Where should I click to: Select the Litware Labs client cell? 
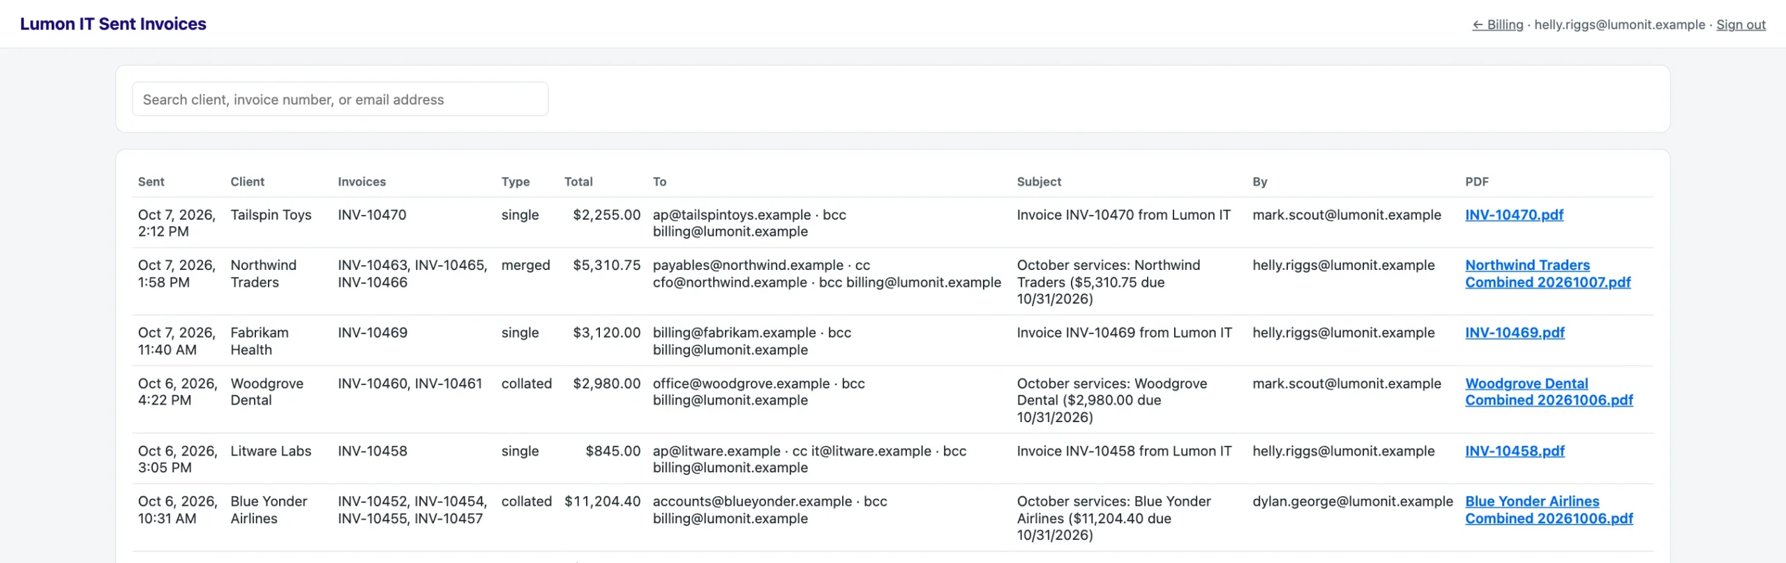(271, 451)
